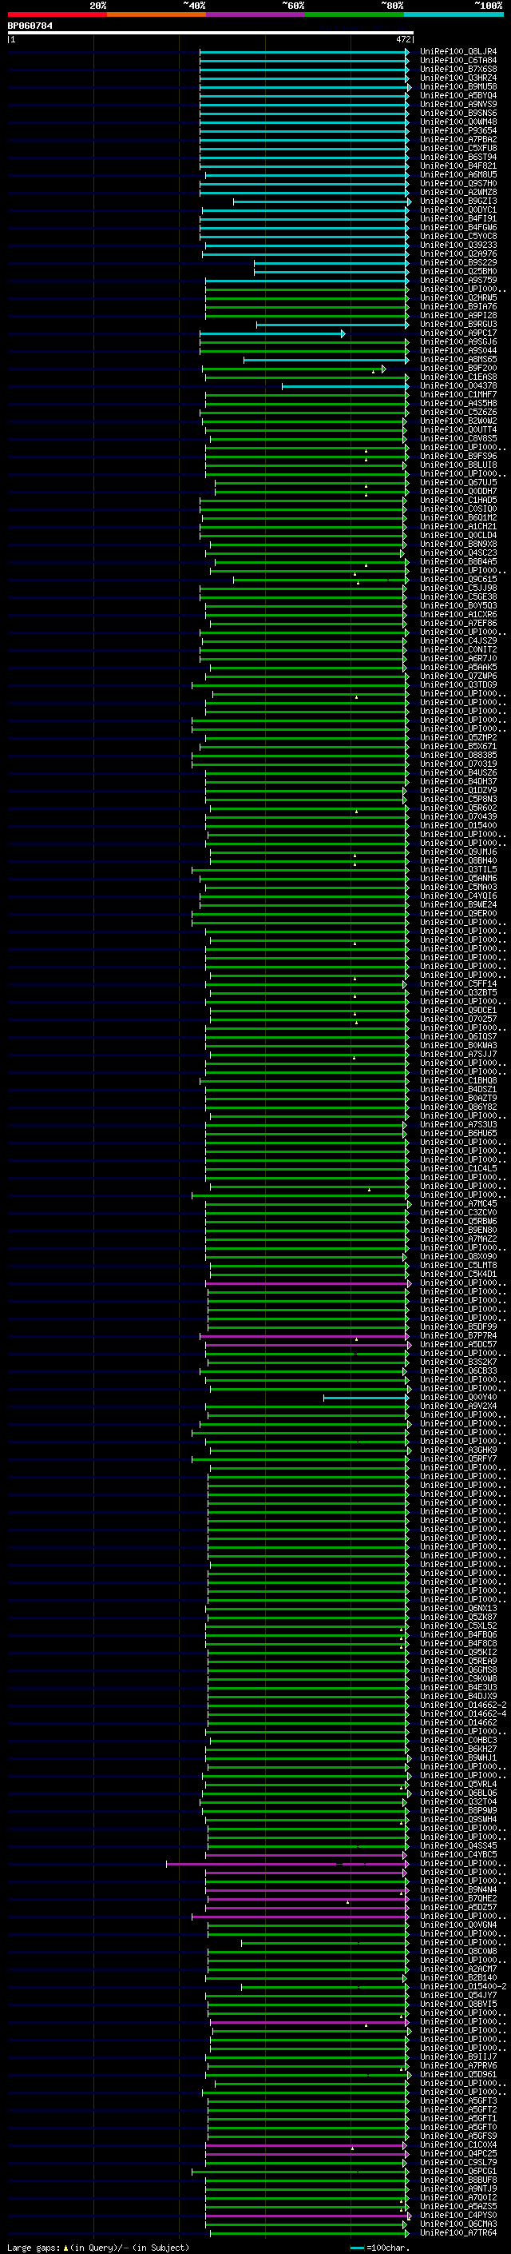Click the cyan ~100% identity legend bar
The image size is (511, 2254).
point(454,14)
